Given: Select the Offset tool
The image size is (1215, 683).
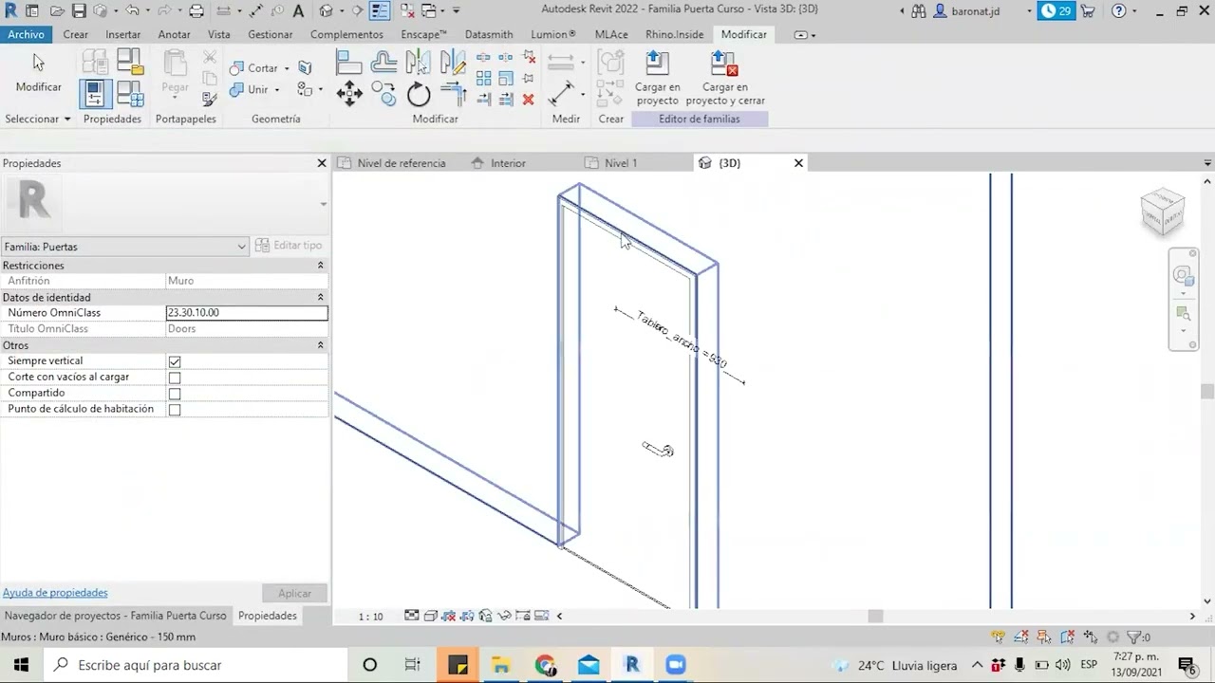Looking at the screenshot, I should coord(383,63).
